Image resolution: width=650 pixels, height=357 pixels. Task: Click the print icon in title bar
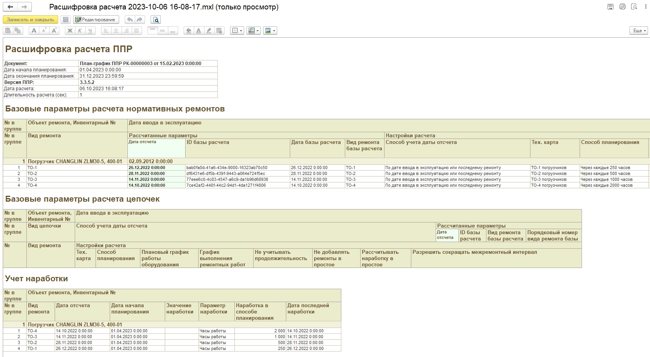(622, 7)
